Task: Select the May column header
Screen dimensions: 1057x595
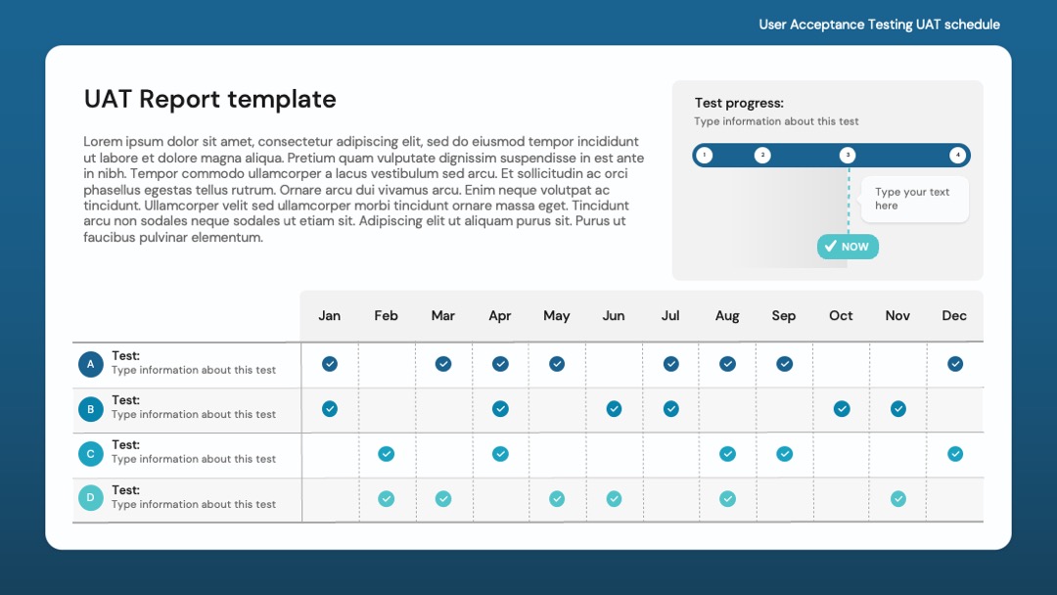Action: click(x=557, y=316)
